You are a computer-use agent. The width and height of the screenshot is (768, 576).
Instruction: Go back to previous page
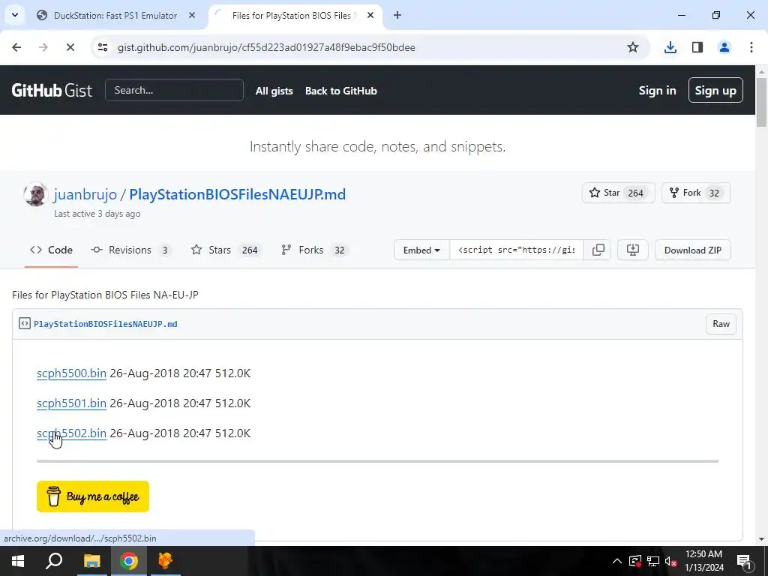point(16,47)
